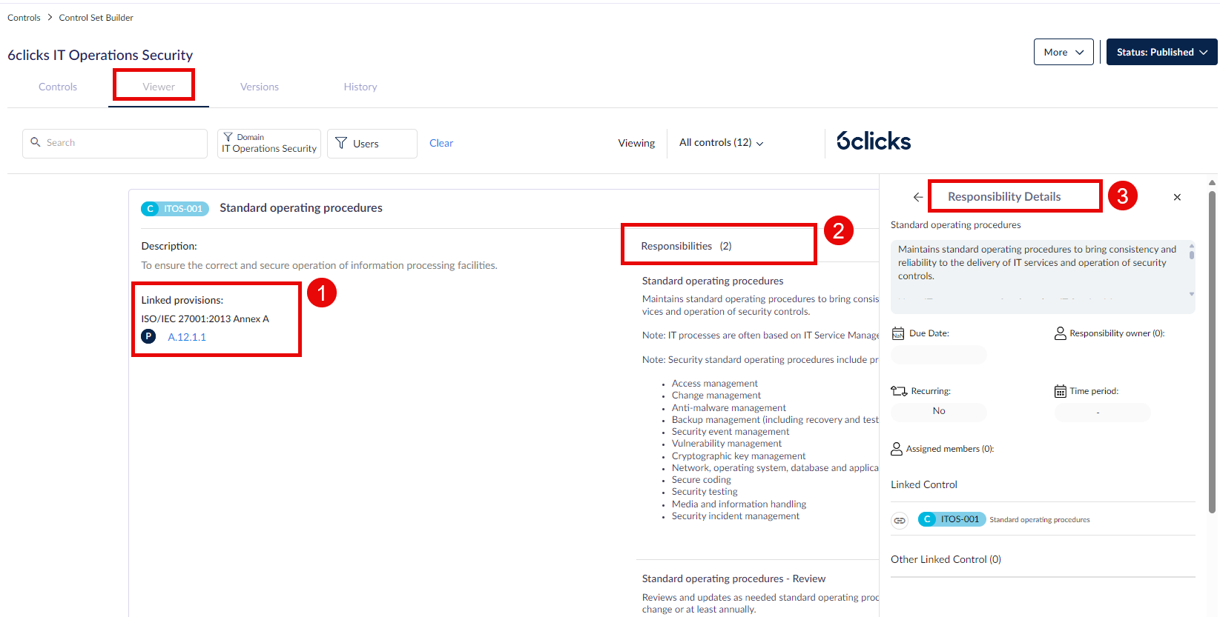Click the P provision icon beside A.12.1.1

[x=148, y=336]
